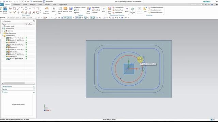Click the Save icon in quick access toolbar

click(x=4, y=1)
